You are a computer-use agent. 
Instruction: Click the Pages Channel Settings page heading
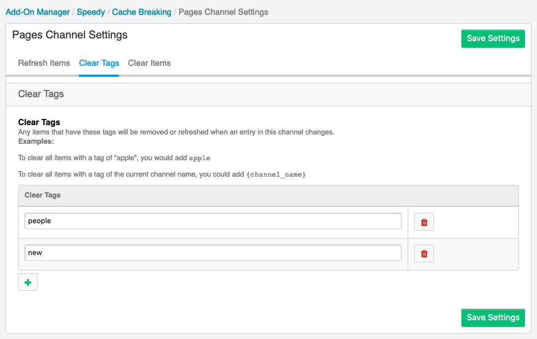coord(70,35)
